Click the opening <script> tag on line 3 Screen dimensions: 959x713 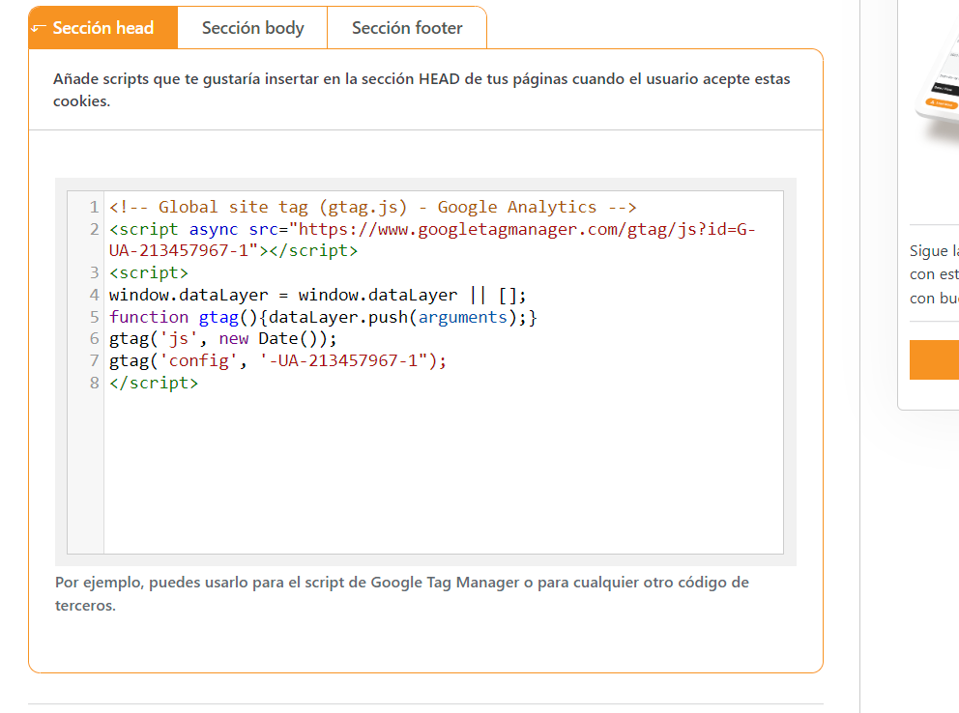click(x=149, y=272)
